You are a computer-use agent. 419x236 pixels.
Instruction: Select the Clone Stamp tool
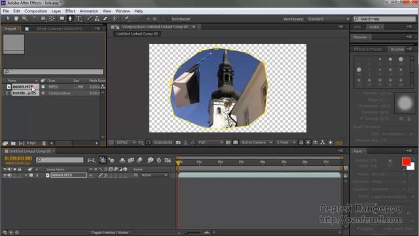click(97, 18)
